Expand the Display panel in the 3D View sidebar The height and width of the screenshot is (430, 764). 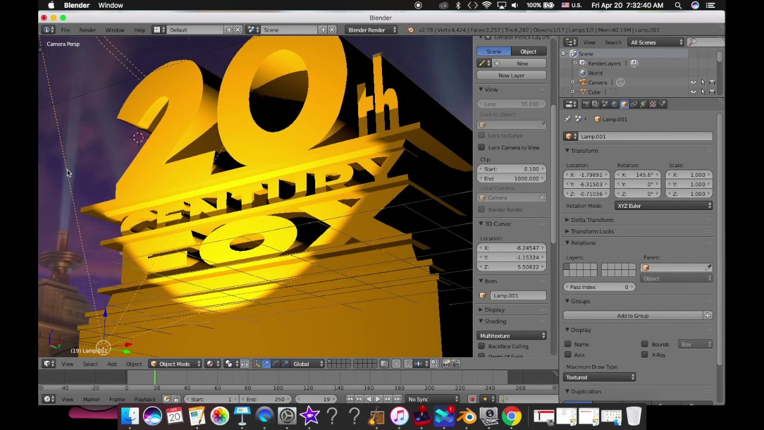pyautogui.click(x=494, y=310)
